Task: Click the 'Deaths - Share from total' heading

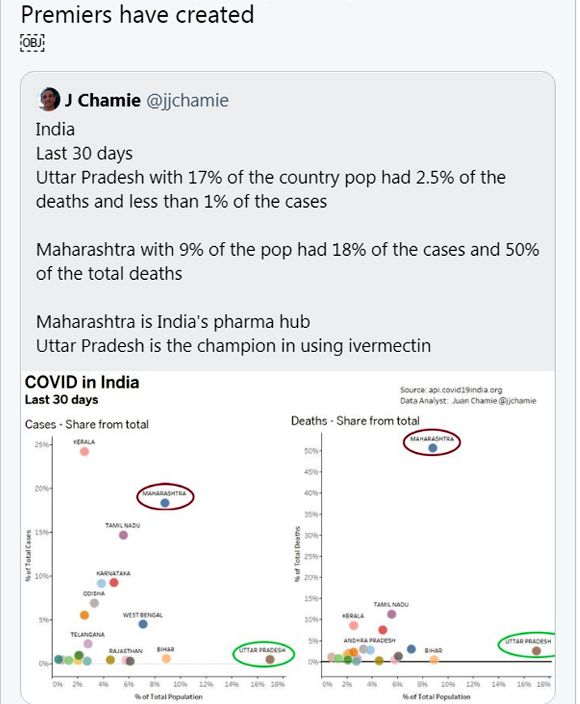Action: 355,421
